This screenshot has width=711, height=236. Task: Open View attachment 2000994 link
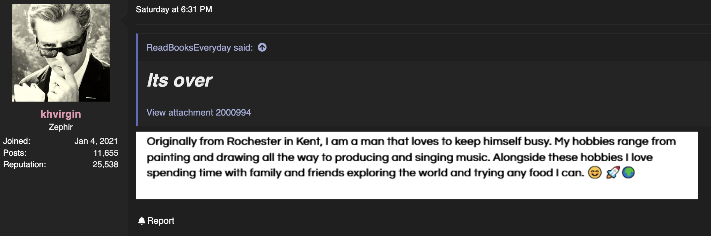tap(199, 112)
